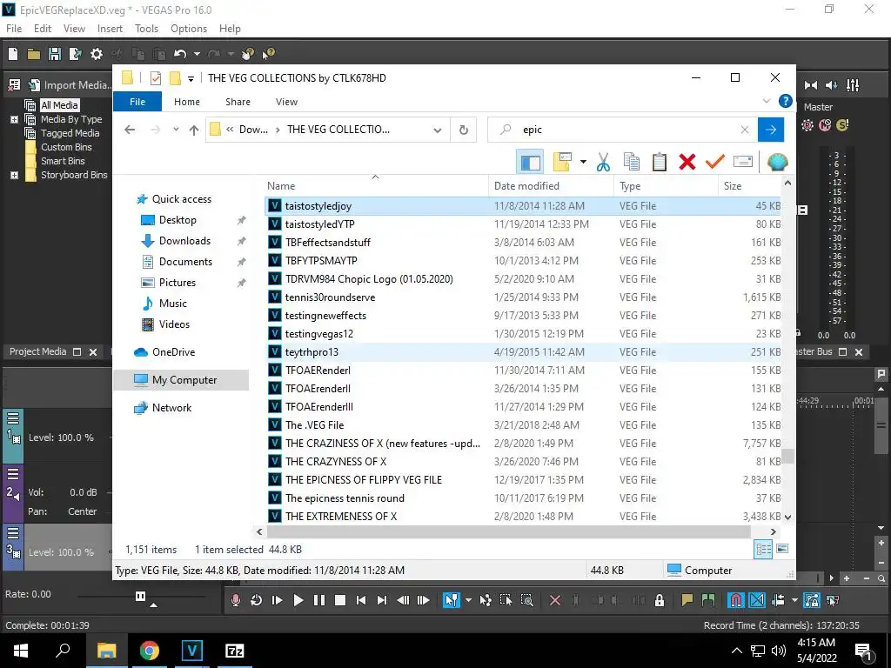Open Auto Ripple dropdown arrow
891x668 pixels.
click(x=794, y=600)
